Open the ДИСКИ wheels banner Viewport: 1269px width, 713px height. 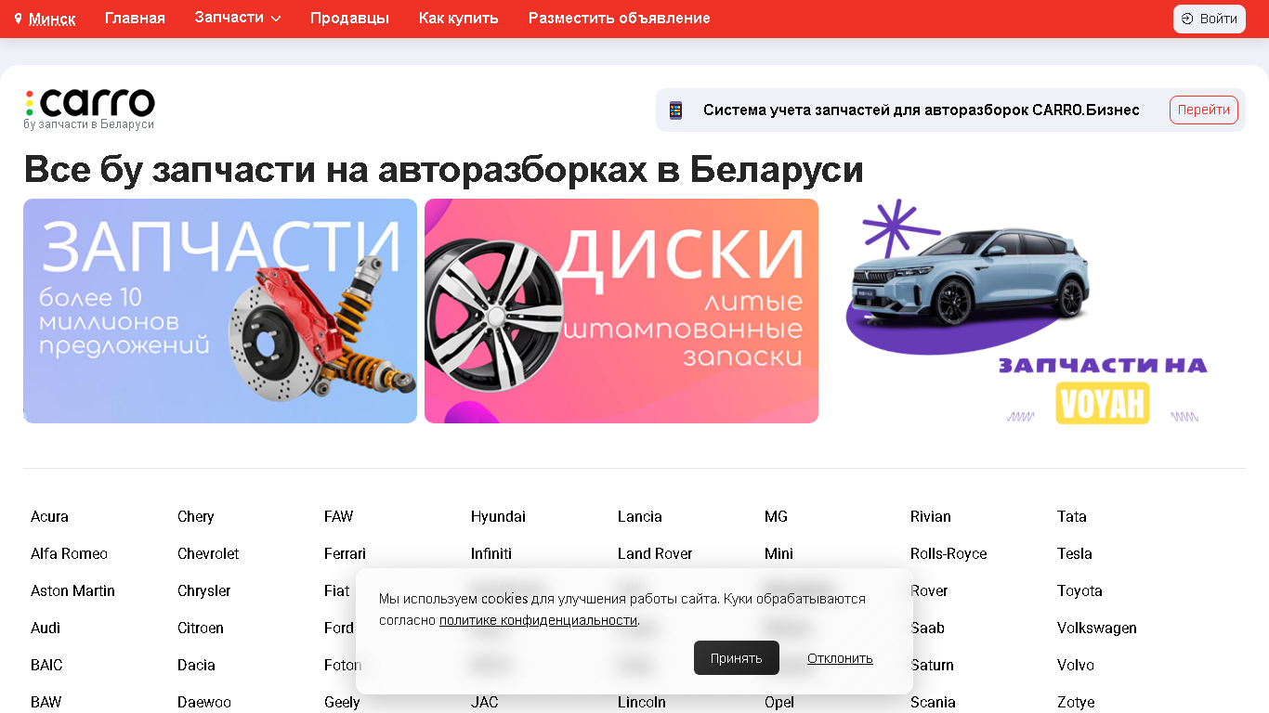point(621,311)
